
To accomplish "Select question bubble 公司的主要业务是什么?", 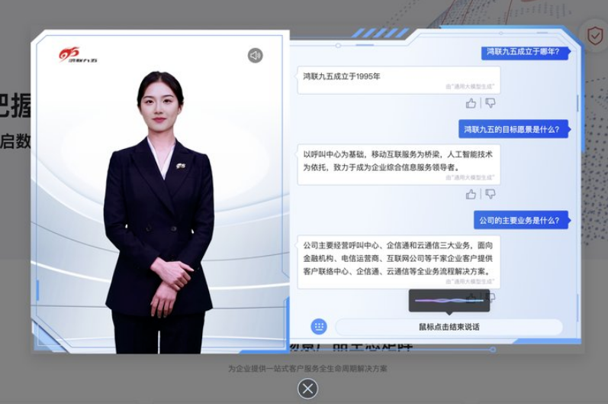I will tap(521, 220).
